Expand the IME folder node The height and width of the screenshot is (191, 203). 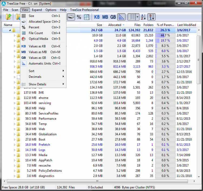tap(15, 93)
